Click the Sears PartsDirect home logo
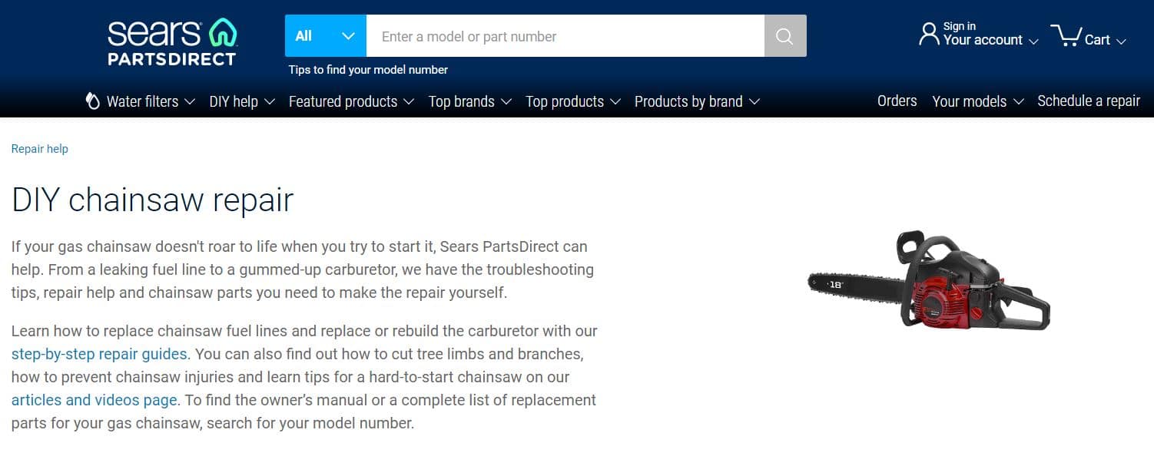1154x466 pixels. [x=172, y=41]
